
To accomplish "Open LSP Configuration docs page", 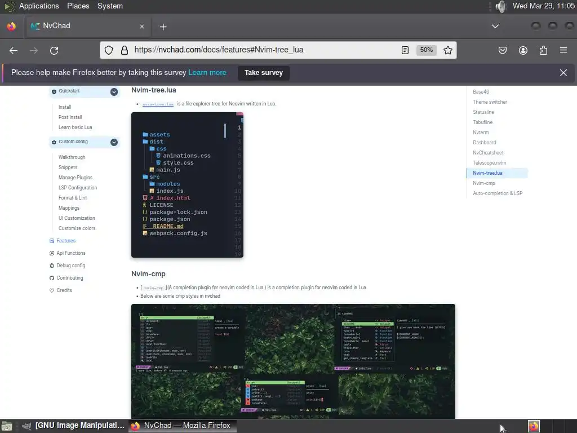I will coord(78,188).
